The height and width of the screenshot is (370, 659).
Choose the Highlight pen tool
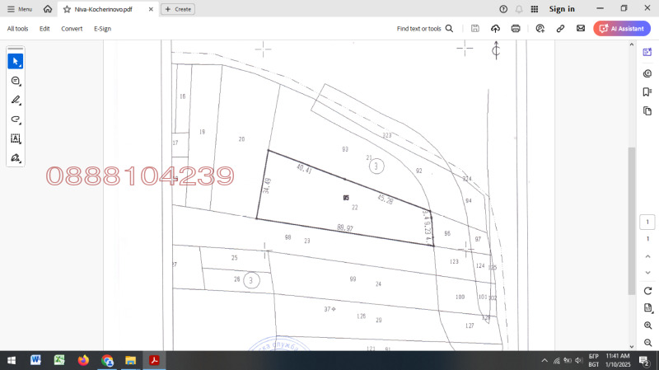click(16, 100)
